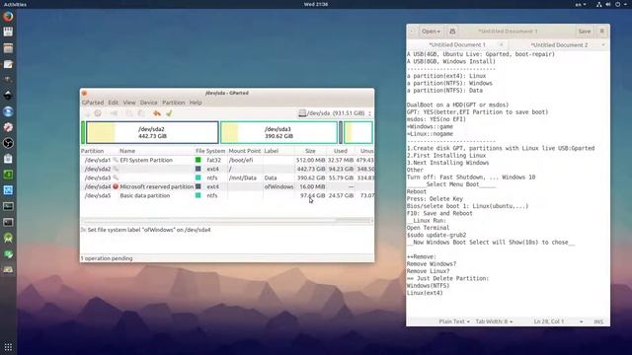Click the ext4 color square on /dev/sda2 row
Screen dimensions: 632x355
click(197, 169)
